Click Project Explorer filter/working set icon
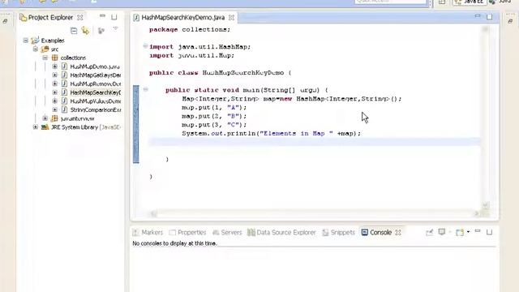This screenshot has width=519, height=292. coord(101,31)
